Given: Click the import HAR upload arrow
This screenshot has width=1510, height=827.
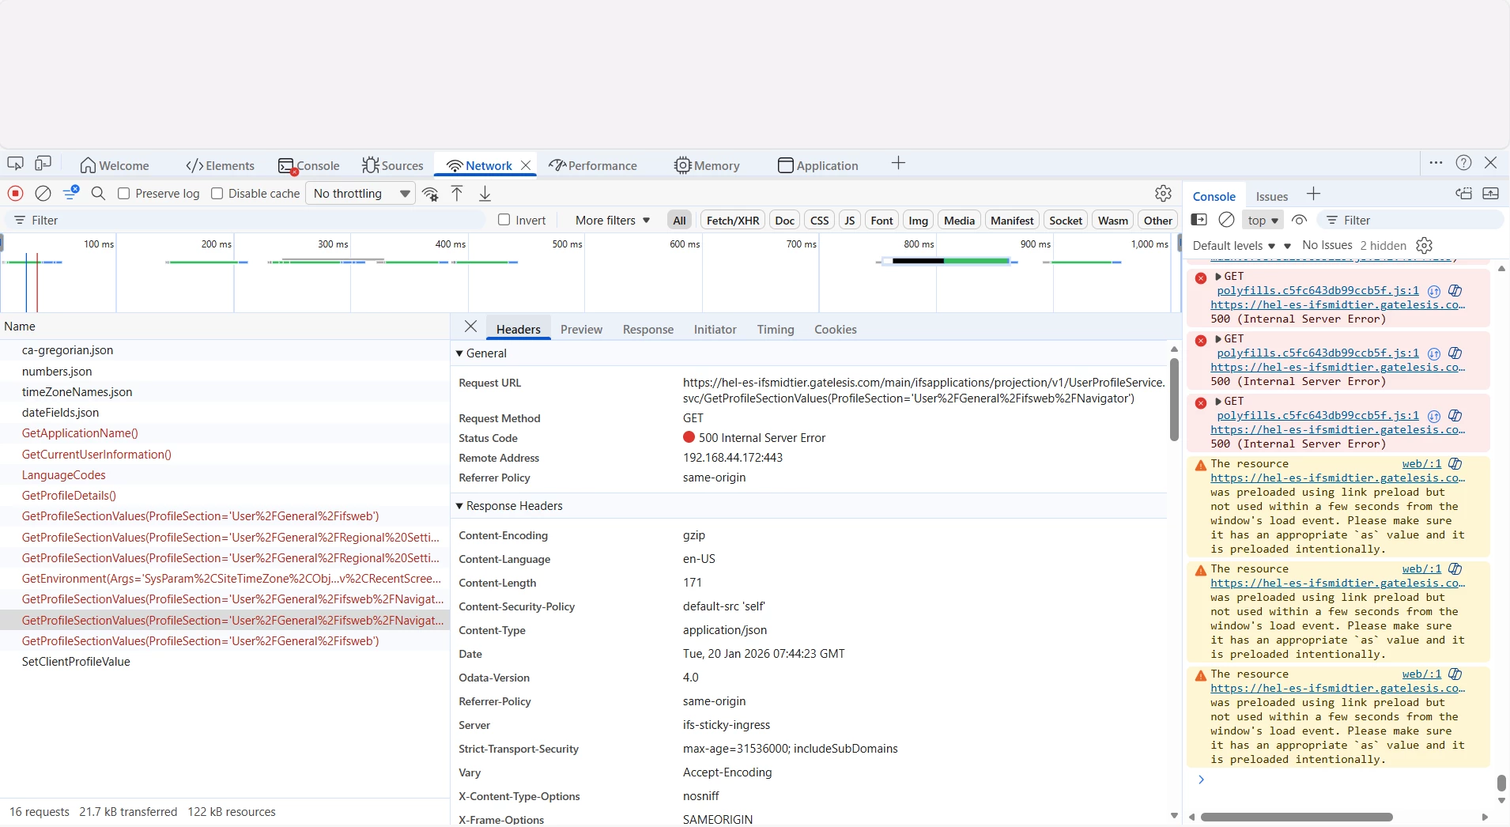Looking at the screenshot, I should coord(457,194).
